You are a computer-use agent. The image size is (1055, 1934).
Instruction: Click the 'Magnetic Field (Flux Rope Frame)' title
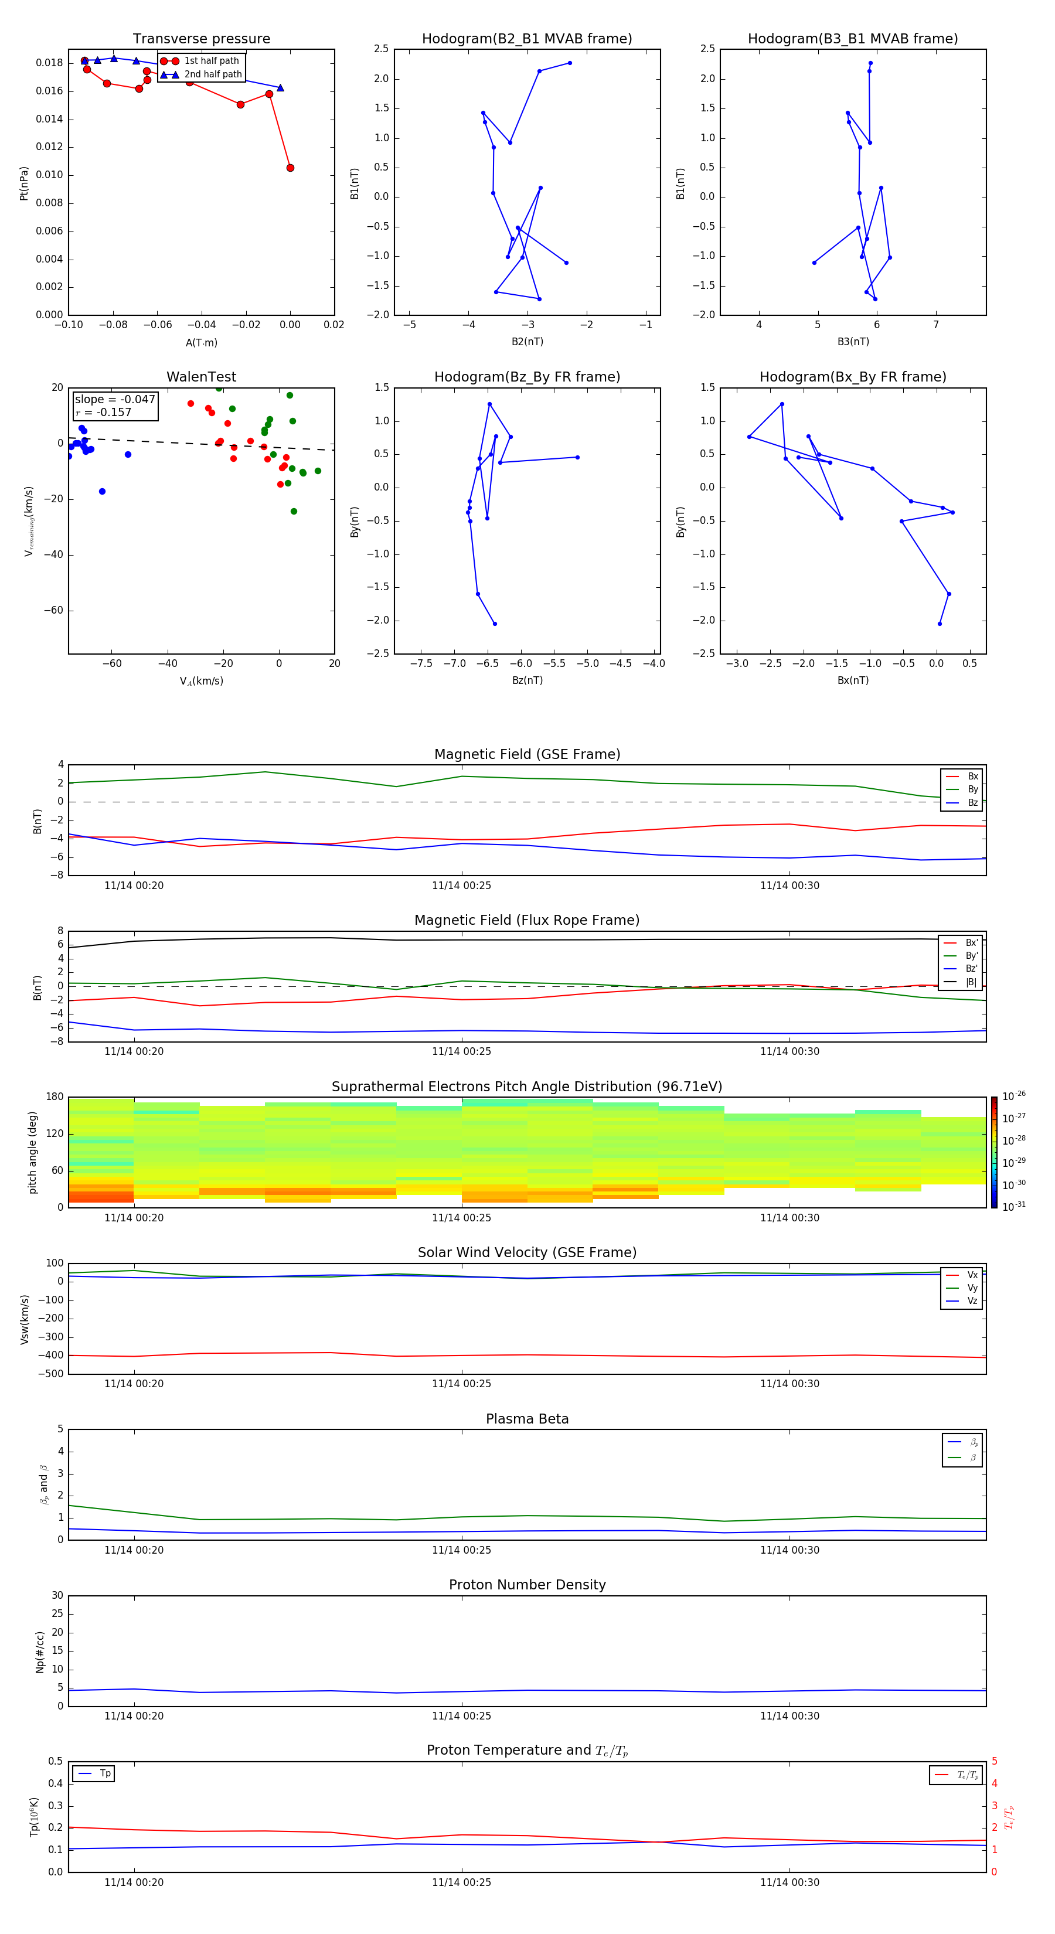pyautogui.click(x=527, y=920)
